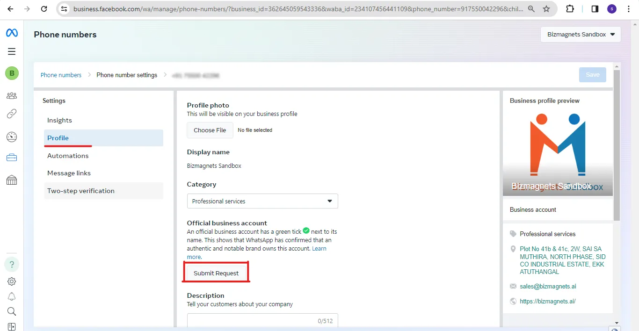Image resolution: width=639 pixels, height=331 pixels.
Task: Click the Meta logo icon
Action: click(x=12, y=33)
